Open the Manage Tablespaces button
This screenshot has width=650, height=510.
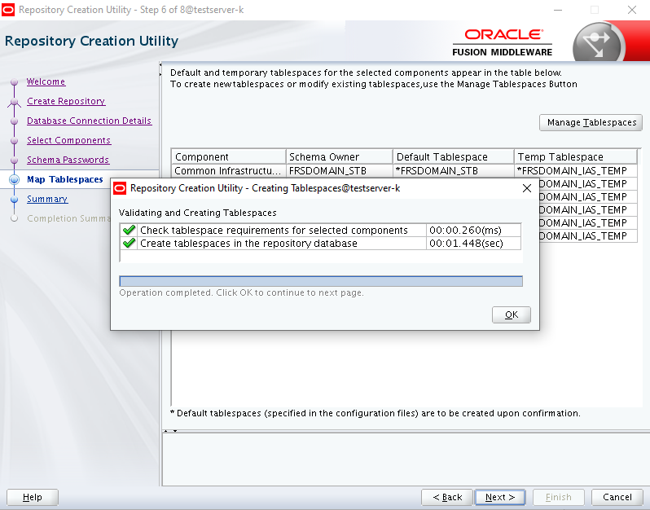(x=591, y=122)
